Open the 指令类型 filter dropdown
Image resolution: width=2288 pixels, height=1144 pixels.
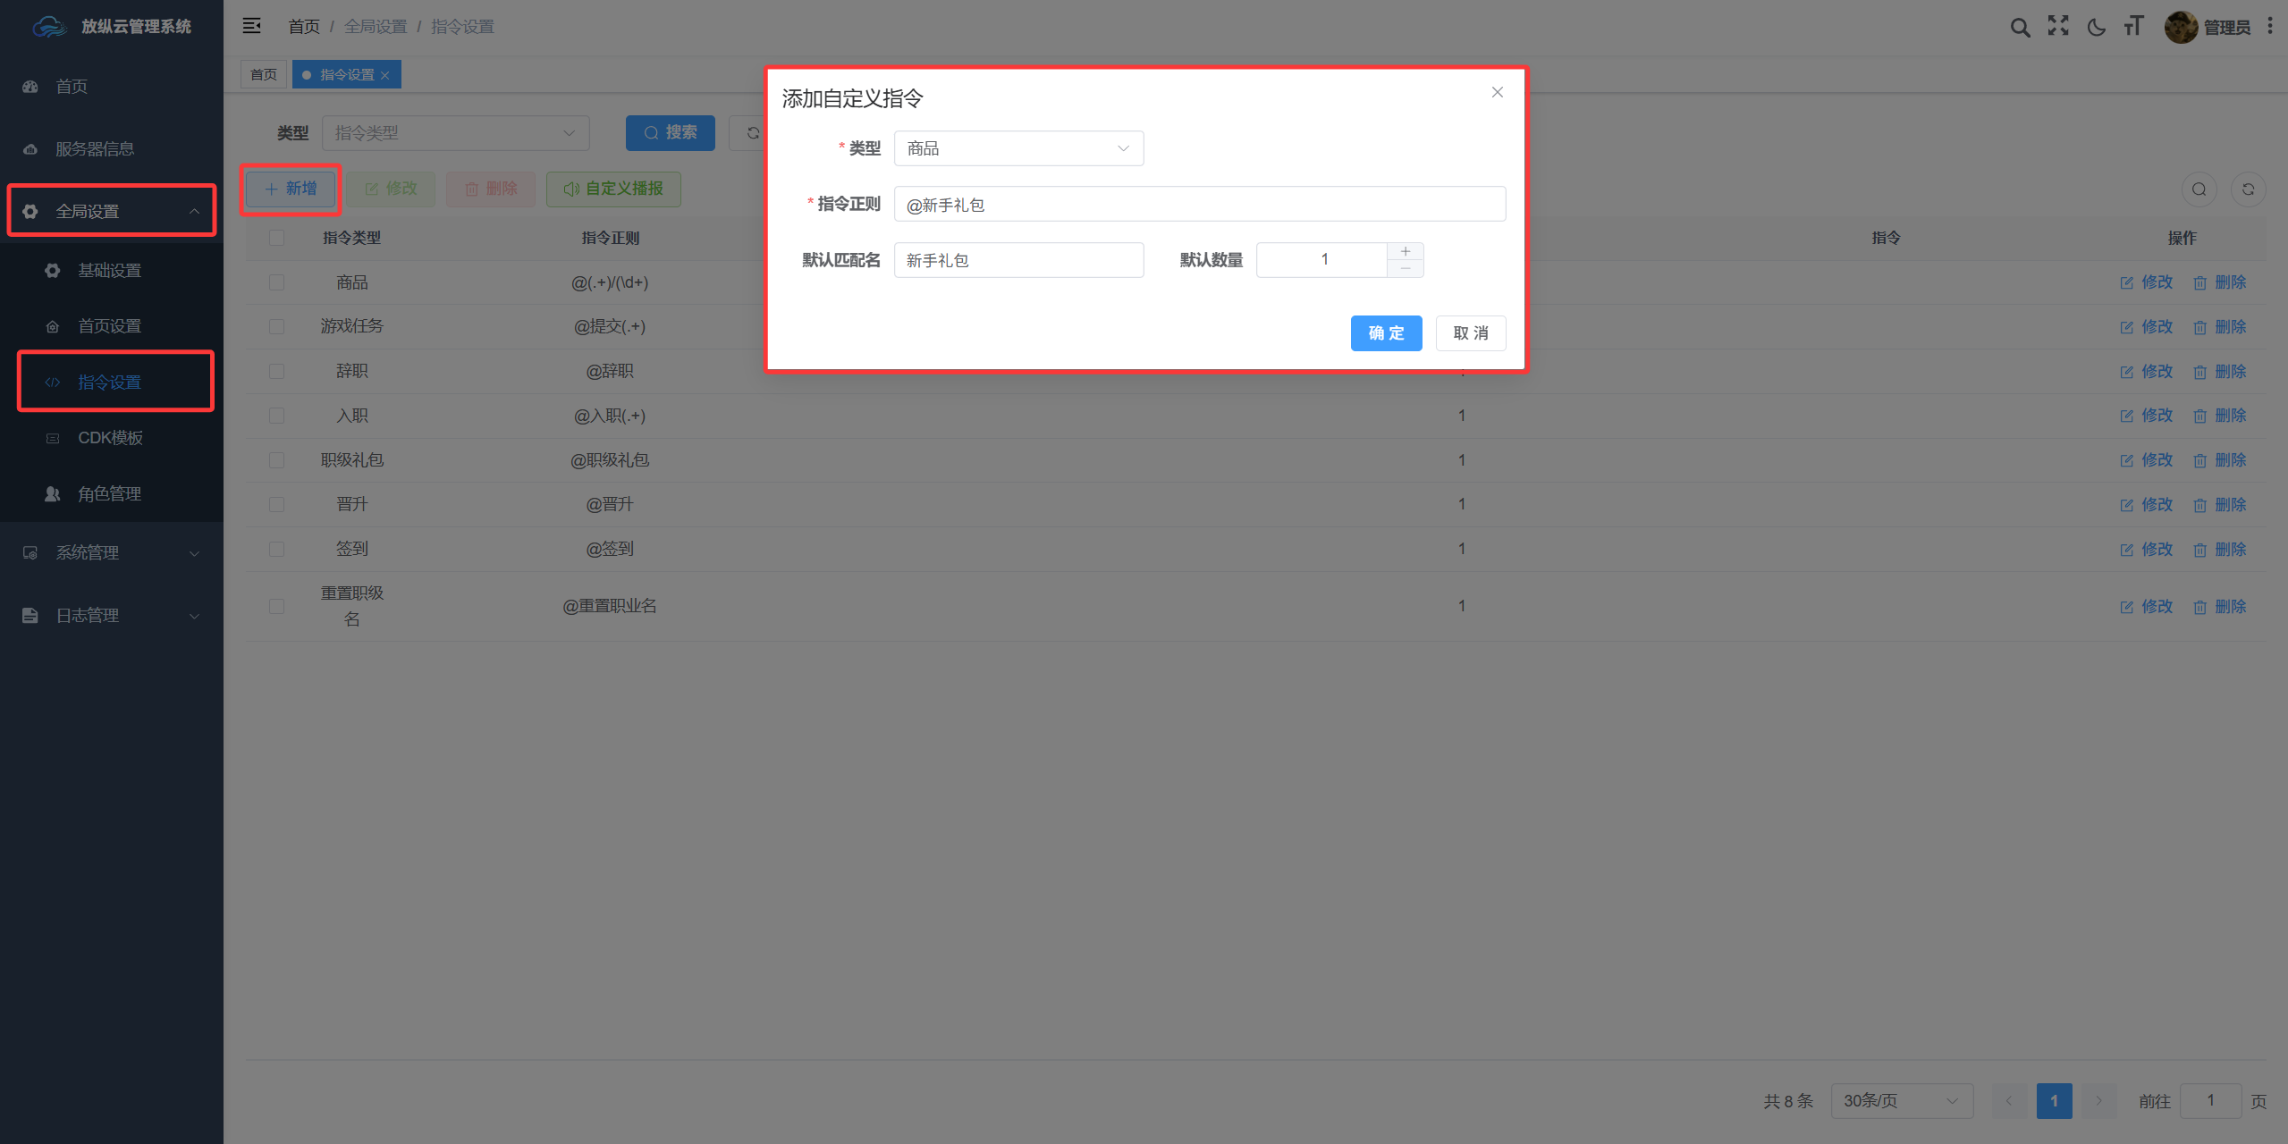point(455,133)
